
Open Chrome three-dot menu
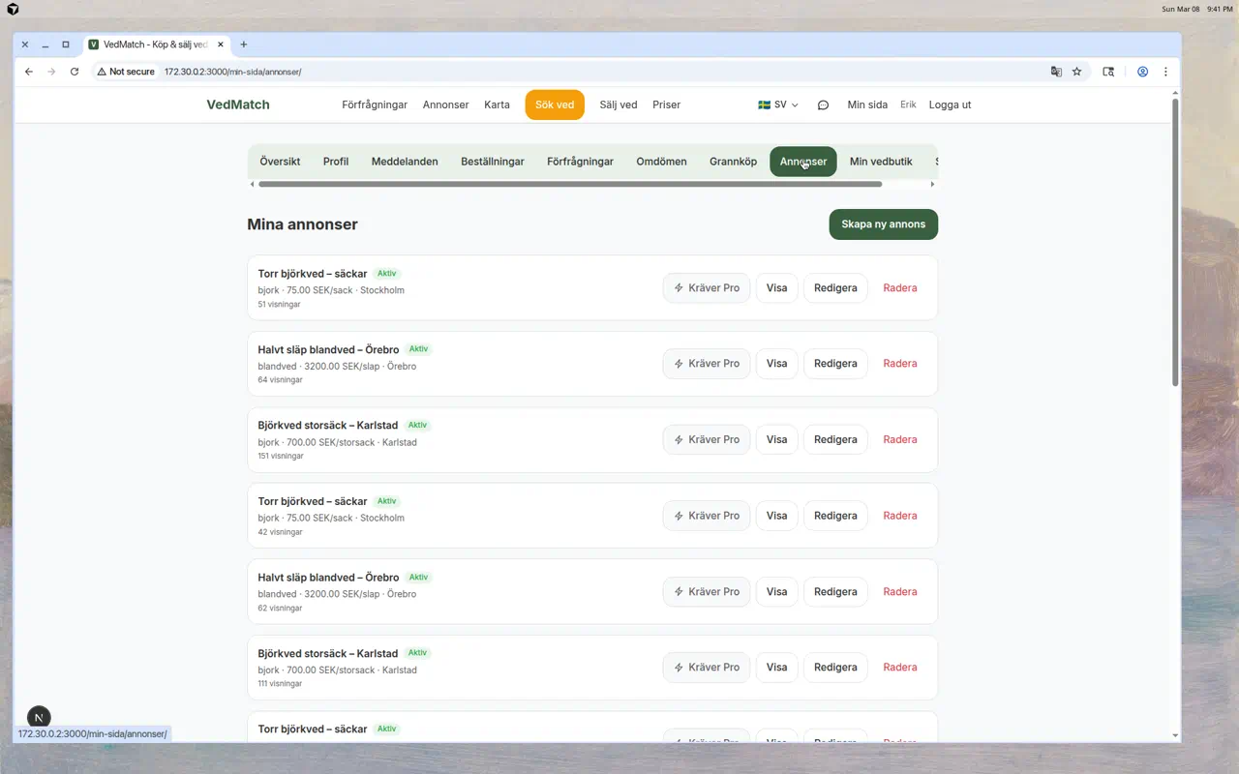point(1165,72)
